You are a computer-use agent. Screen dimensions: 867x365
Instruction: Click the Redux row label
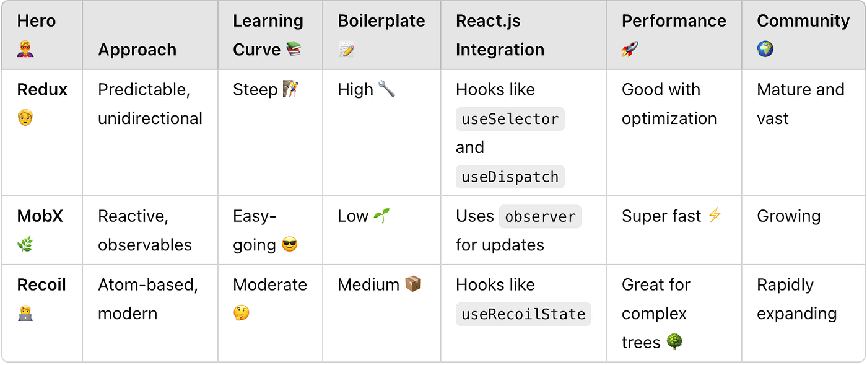click(x=42, y=90)
